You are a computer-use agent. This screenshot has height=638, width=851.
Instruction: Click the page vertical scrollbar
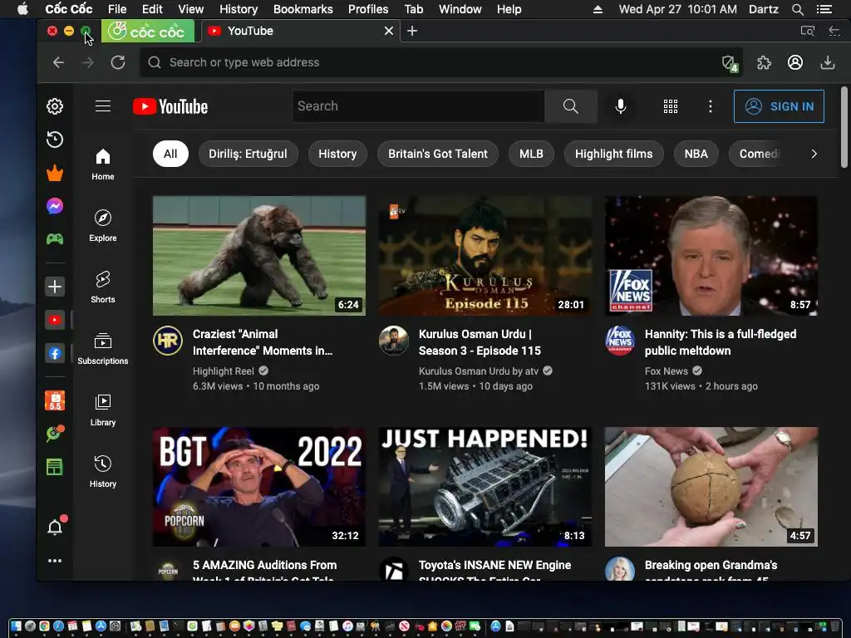click(844, 127)
